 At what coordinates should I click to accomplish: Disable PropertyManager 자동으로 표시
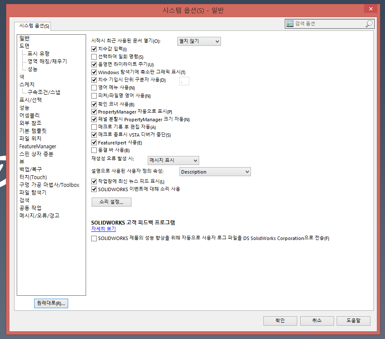pos(93,111)
